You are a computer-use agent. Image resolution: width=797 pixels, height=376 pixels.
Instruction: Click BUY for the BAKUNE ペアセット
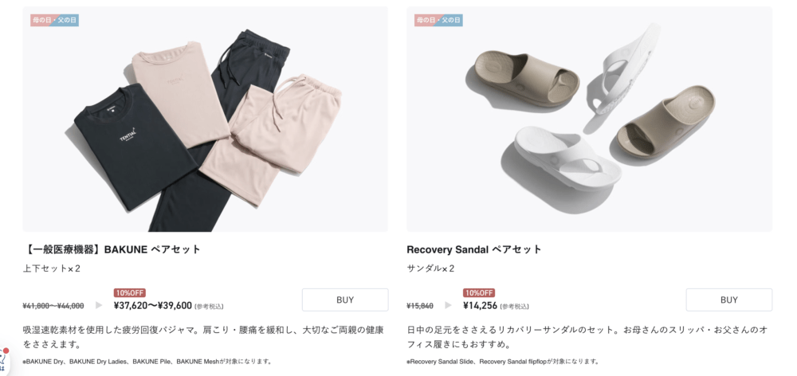coord(345,300)
